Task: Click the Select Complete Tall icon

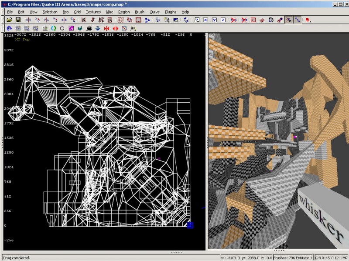Action: click(84, 20)
